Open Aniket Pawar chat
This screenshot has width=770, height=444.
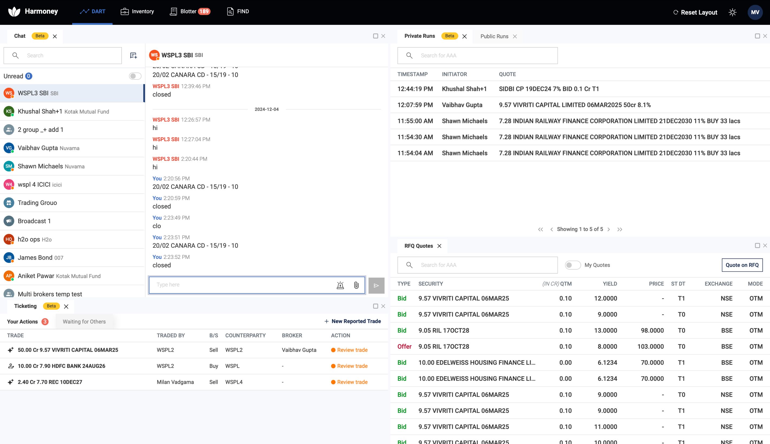point(72,276)
